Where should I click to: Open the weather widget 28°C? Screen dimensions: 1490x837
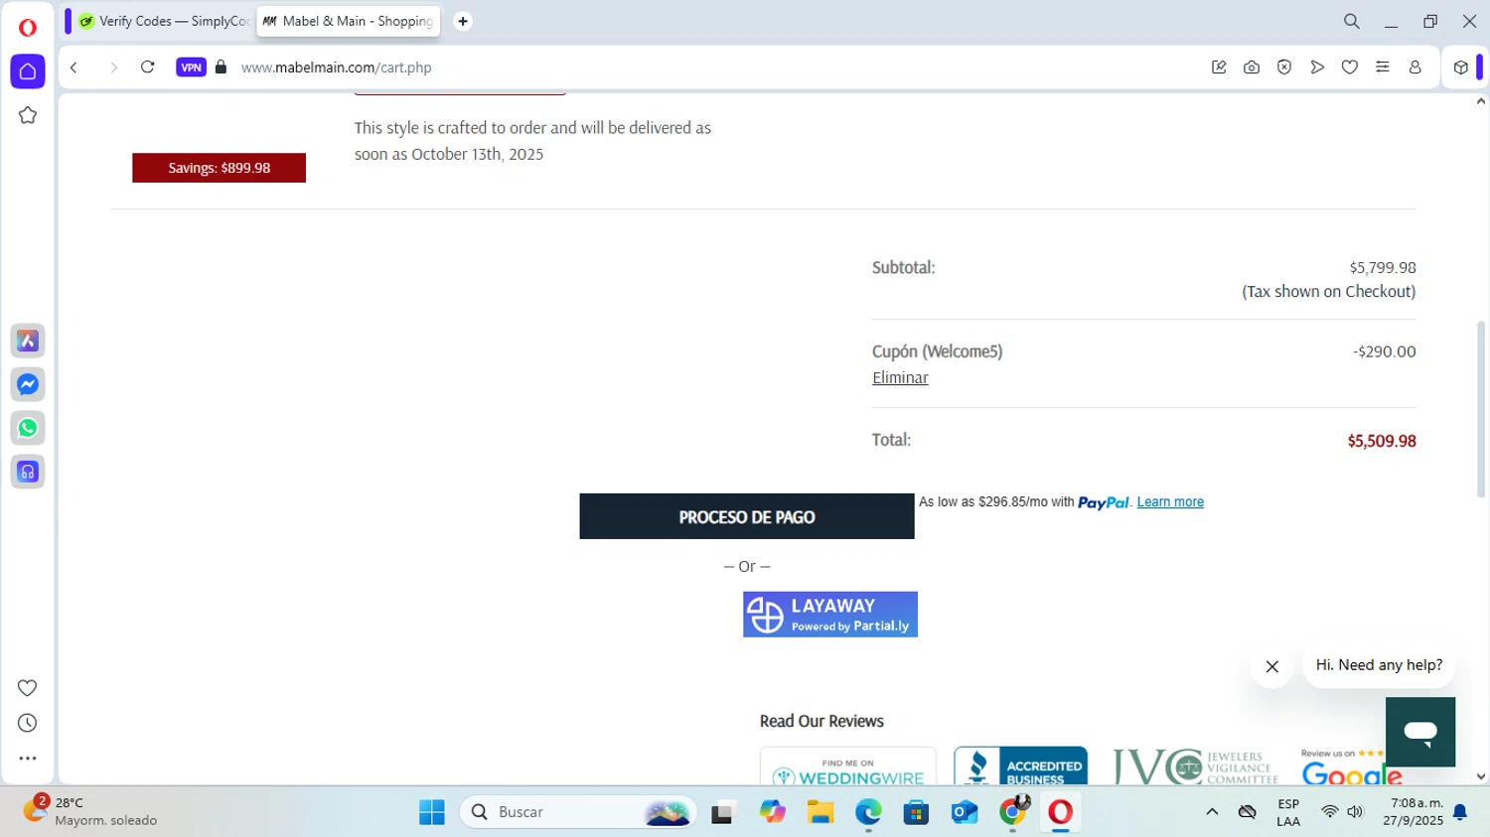pos(91,811)
